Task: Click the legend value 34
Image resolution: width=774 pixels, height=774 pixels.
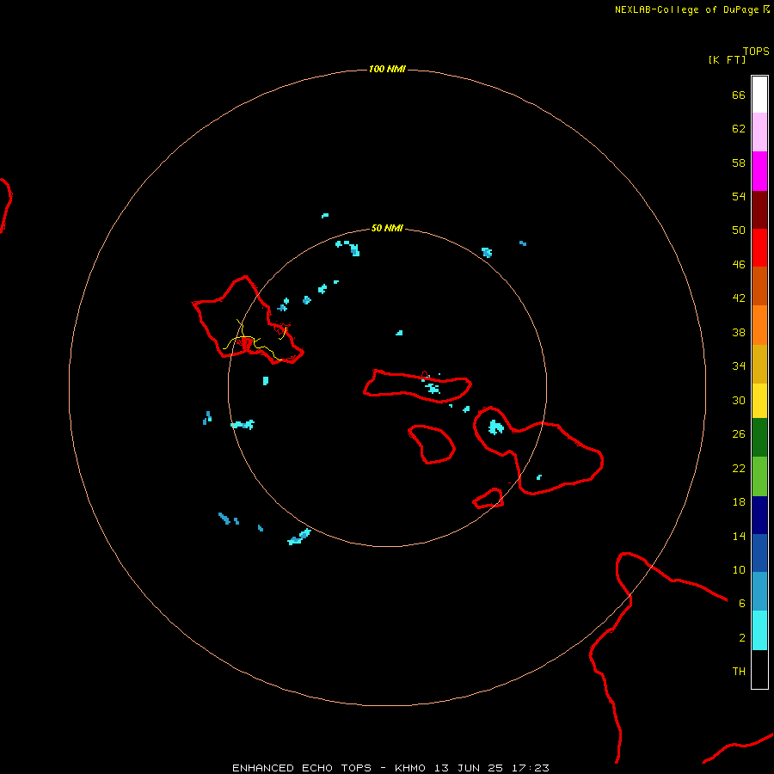Action: (x=739, y=365)
